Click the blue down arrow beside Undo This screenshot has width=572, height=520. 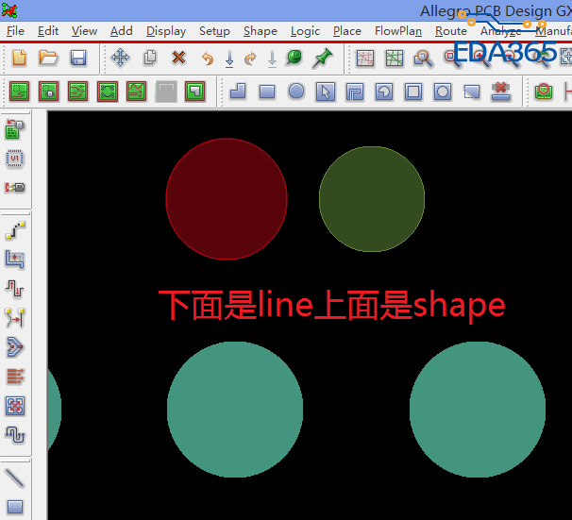click(229, 59)
